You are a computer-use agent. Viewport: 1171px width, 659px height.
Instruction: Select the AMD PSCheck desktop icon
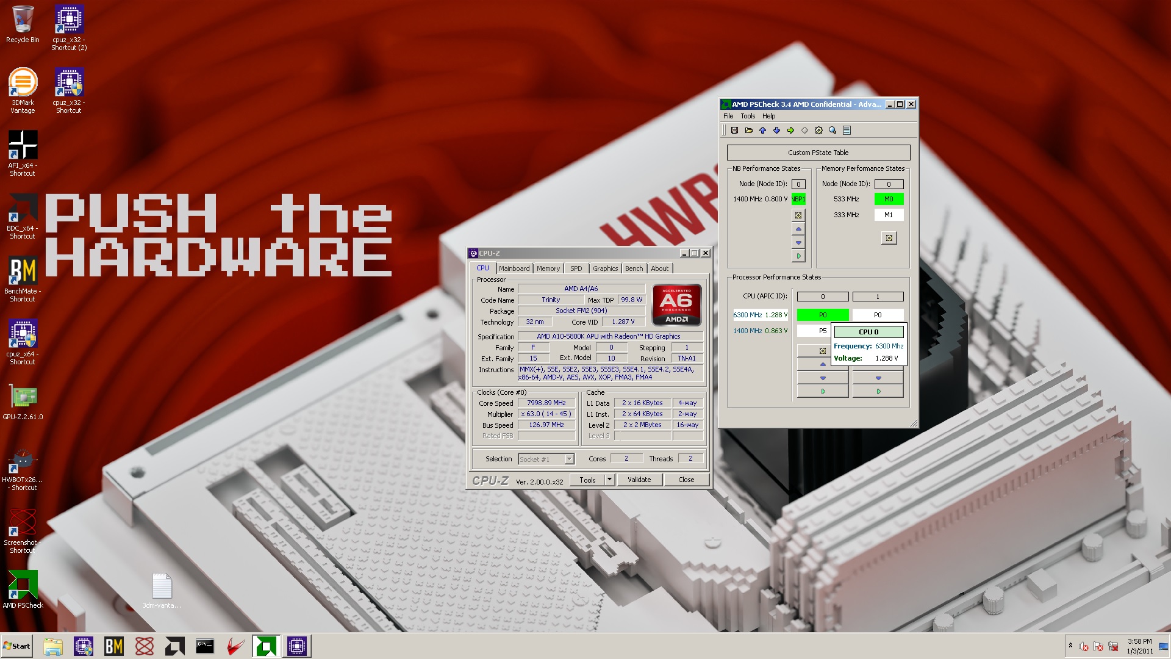23,589
